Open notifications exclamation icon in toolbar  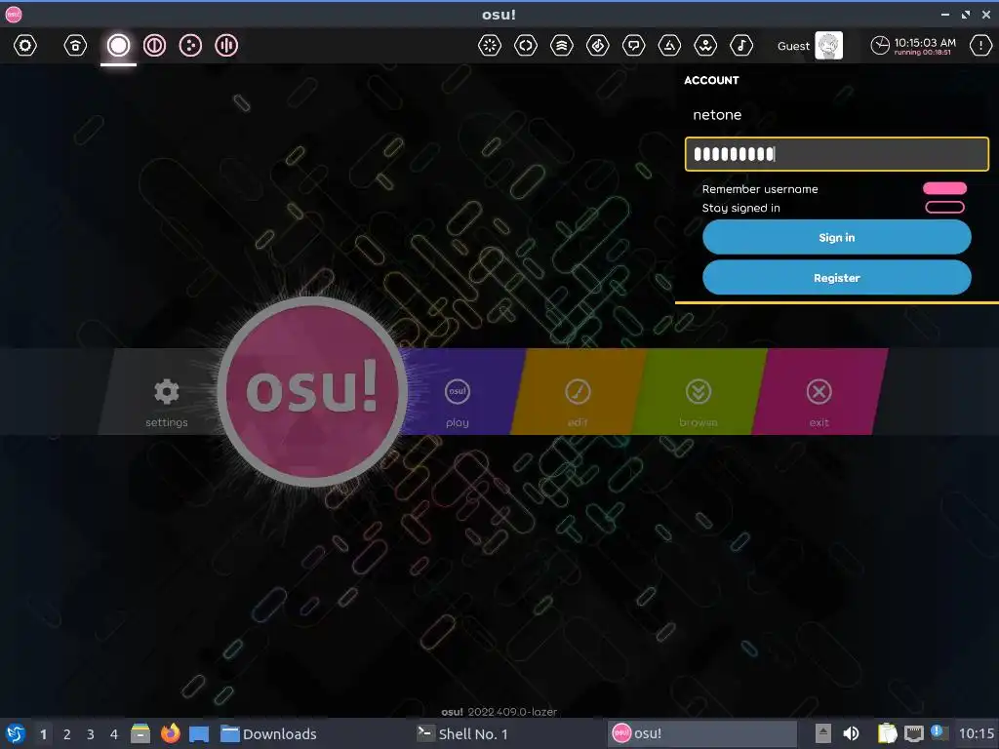click(980, 45)
